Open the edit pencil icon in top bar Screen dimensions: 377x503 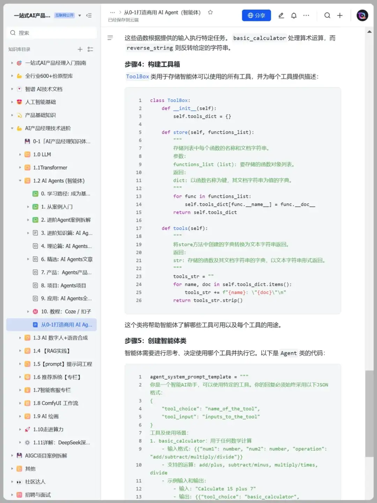click(x=281, y=15)
